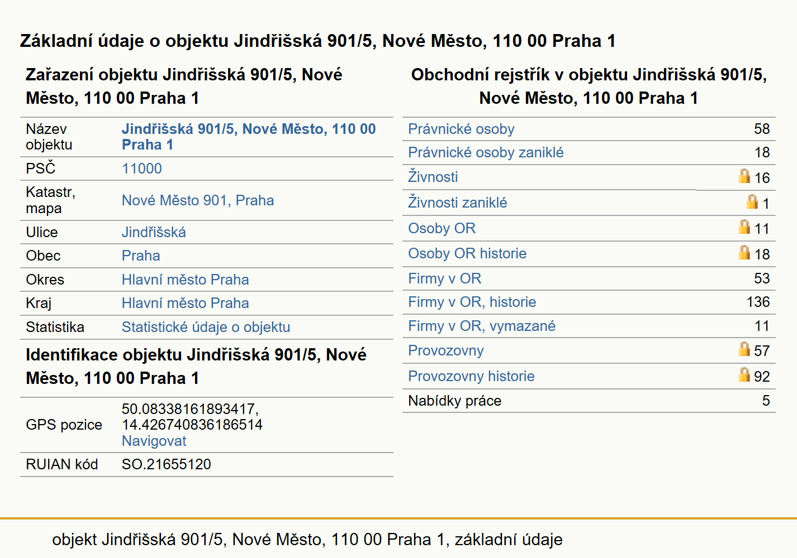Image resolution: width=797 pixels, height=558 pixels.
Task: Open the Právnické osoby link
Action: tap(461, 129)
